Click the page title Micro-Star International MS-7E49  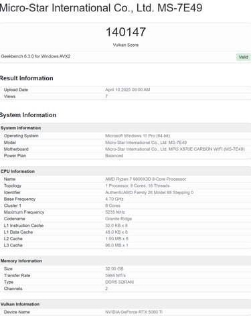(x=101, y=8)
